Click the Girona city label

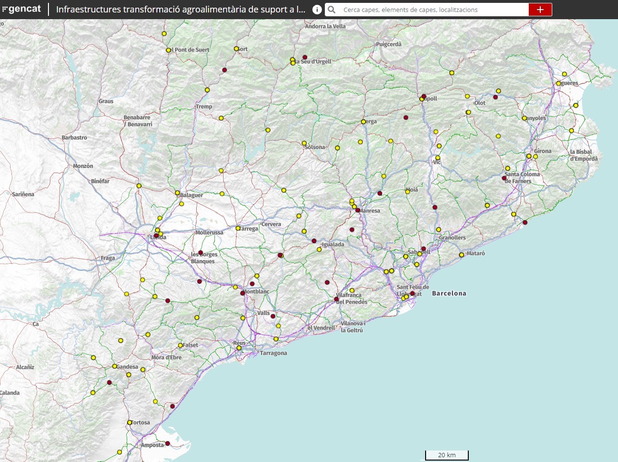543,151
